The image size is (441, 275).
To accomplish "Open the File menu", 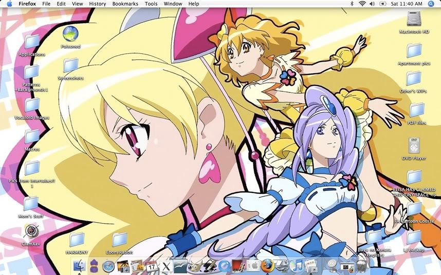I will pos(46,4).
